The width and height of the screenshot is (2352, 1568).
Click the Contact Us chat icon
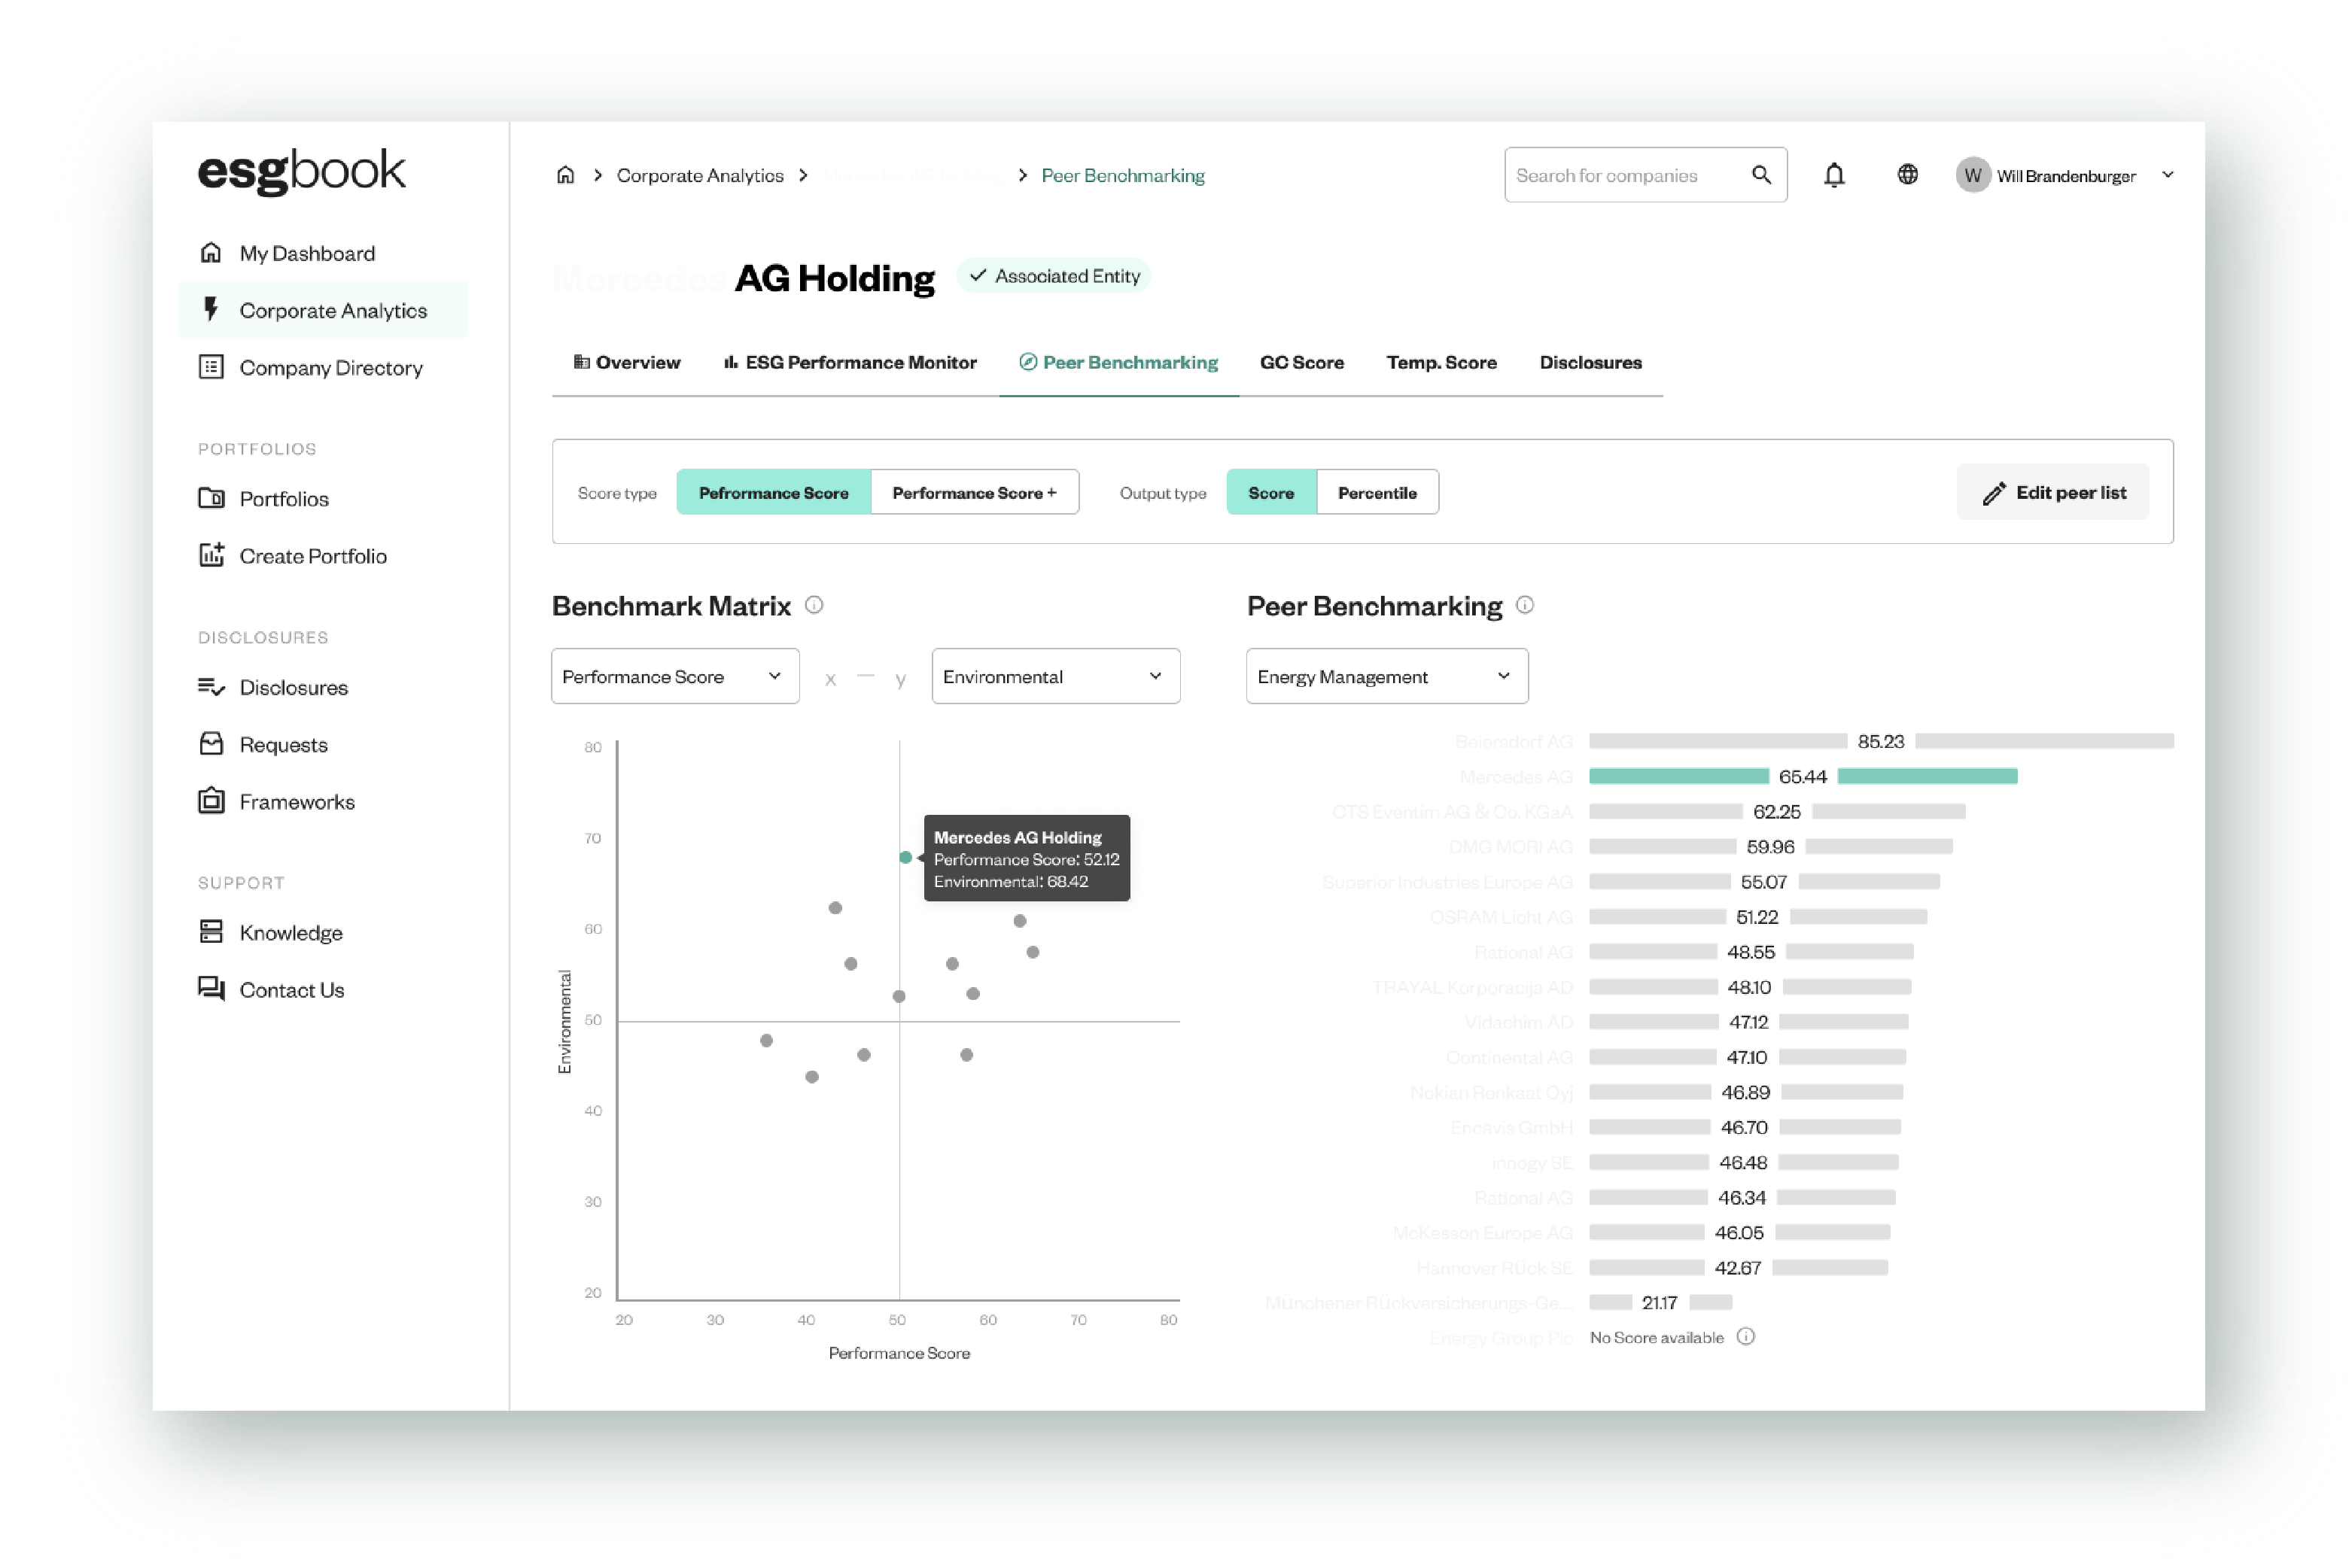click(x=211, y=989)
